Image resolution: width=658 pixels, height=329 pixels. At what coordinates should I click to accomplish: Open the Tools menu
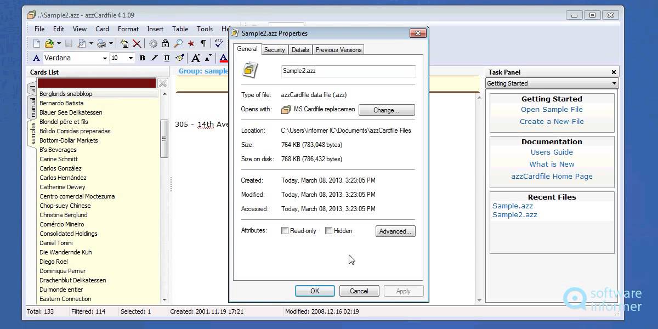tap(205, 29)
